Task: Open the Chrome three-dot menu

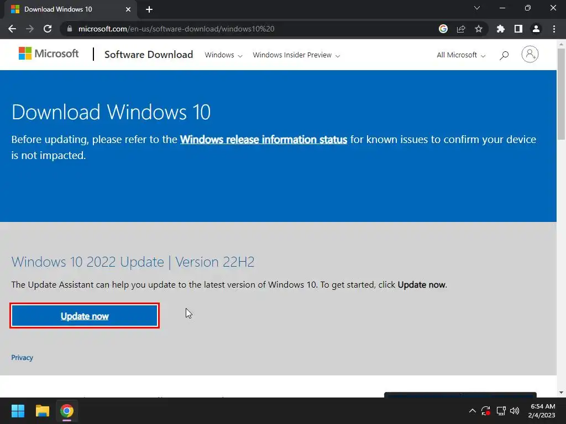Action: tap(554, 29)
